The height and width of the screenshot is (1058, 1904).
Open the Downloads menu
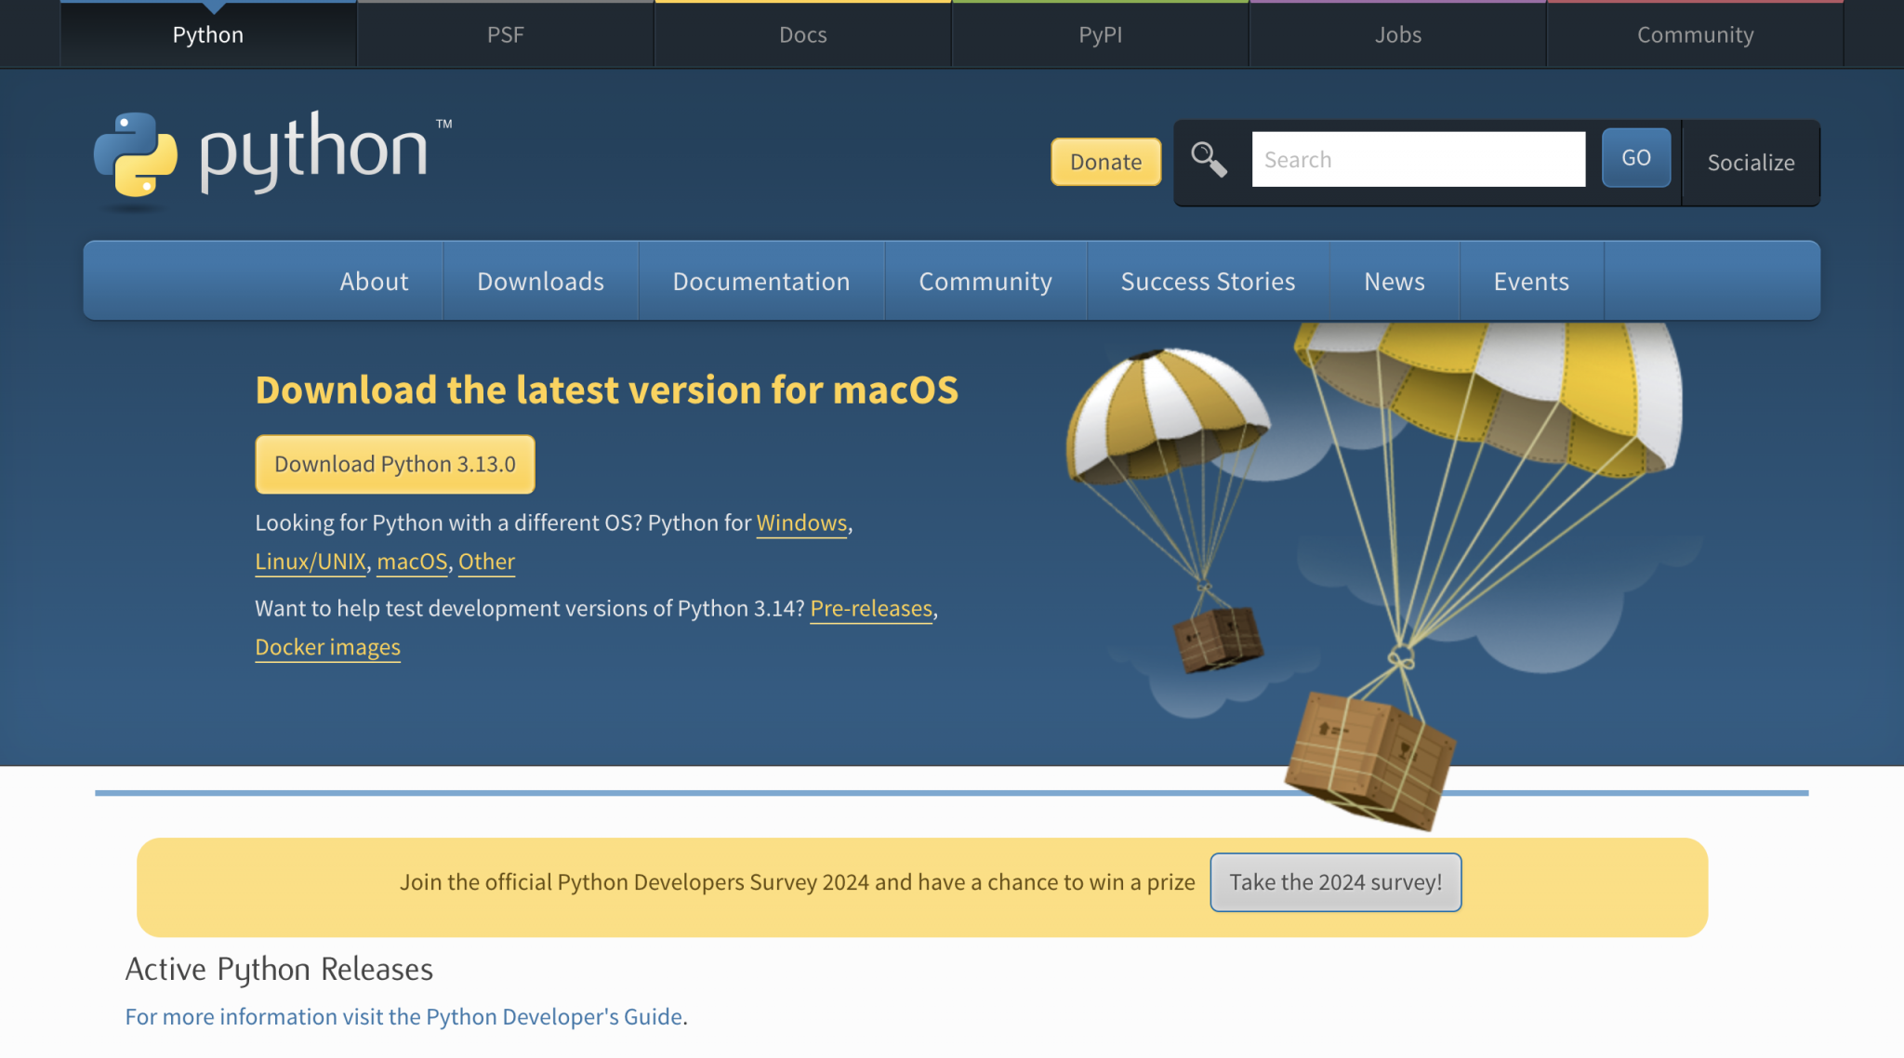[x=539, y=281]
